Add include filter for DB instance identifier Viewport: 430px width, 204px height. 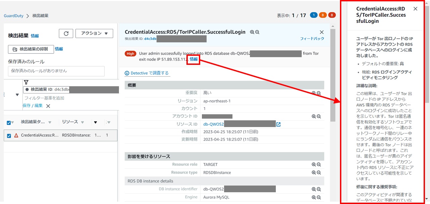314,189
